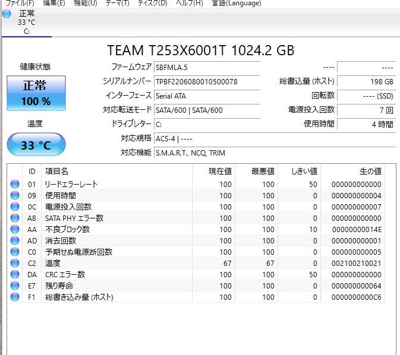Click the interface field Serial ATA
This screenshot has width=400, height=355.
207,96
